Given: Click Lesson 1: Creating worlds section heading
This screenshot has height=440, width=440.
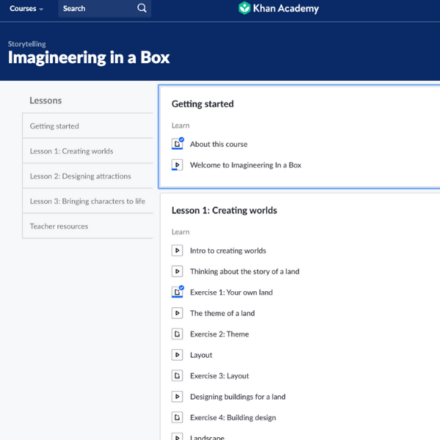Looking at the screenshot, I should [x=224, y=210].
